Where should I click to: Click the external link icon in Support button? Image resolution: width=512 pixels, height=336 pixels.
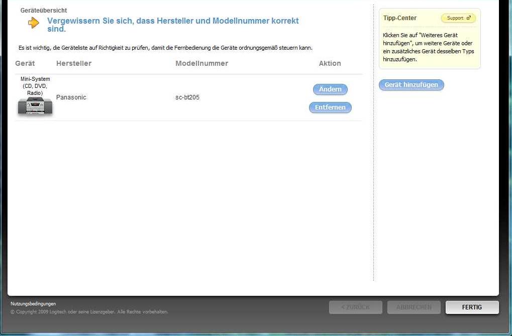(x=469, y=18)
